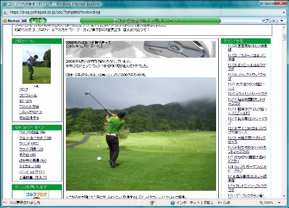The image size is (289, 208).
Task: Click the large green-shirt golfer photo
Action: [x=141, y=134]
